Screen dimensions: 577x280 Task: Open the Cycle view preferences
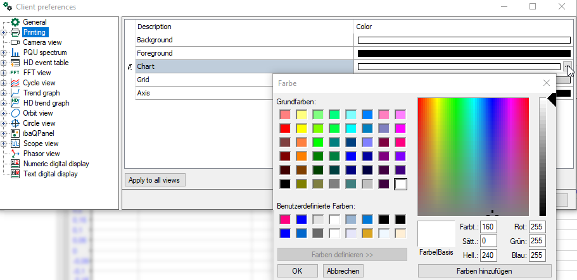point(39,83)
